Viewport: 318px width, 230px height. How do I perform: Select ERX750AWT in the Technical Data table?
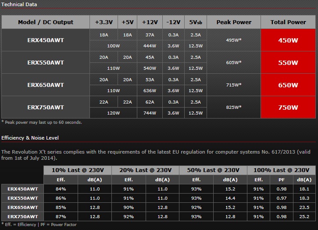click(x=46, y=107)
